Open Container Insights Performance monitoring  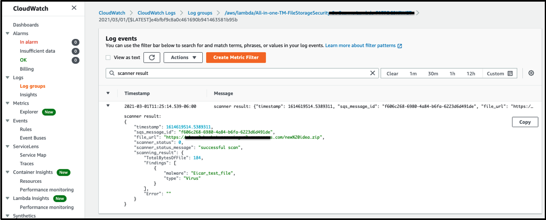click(47, 189)
